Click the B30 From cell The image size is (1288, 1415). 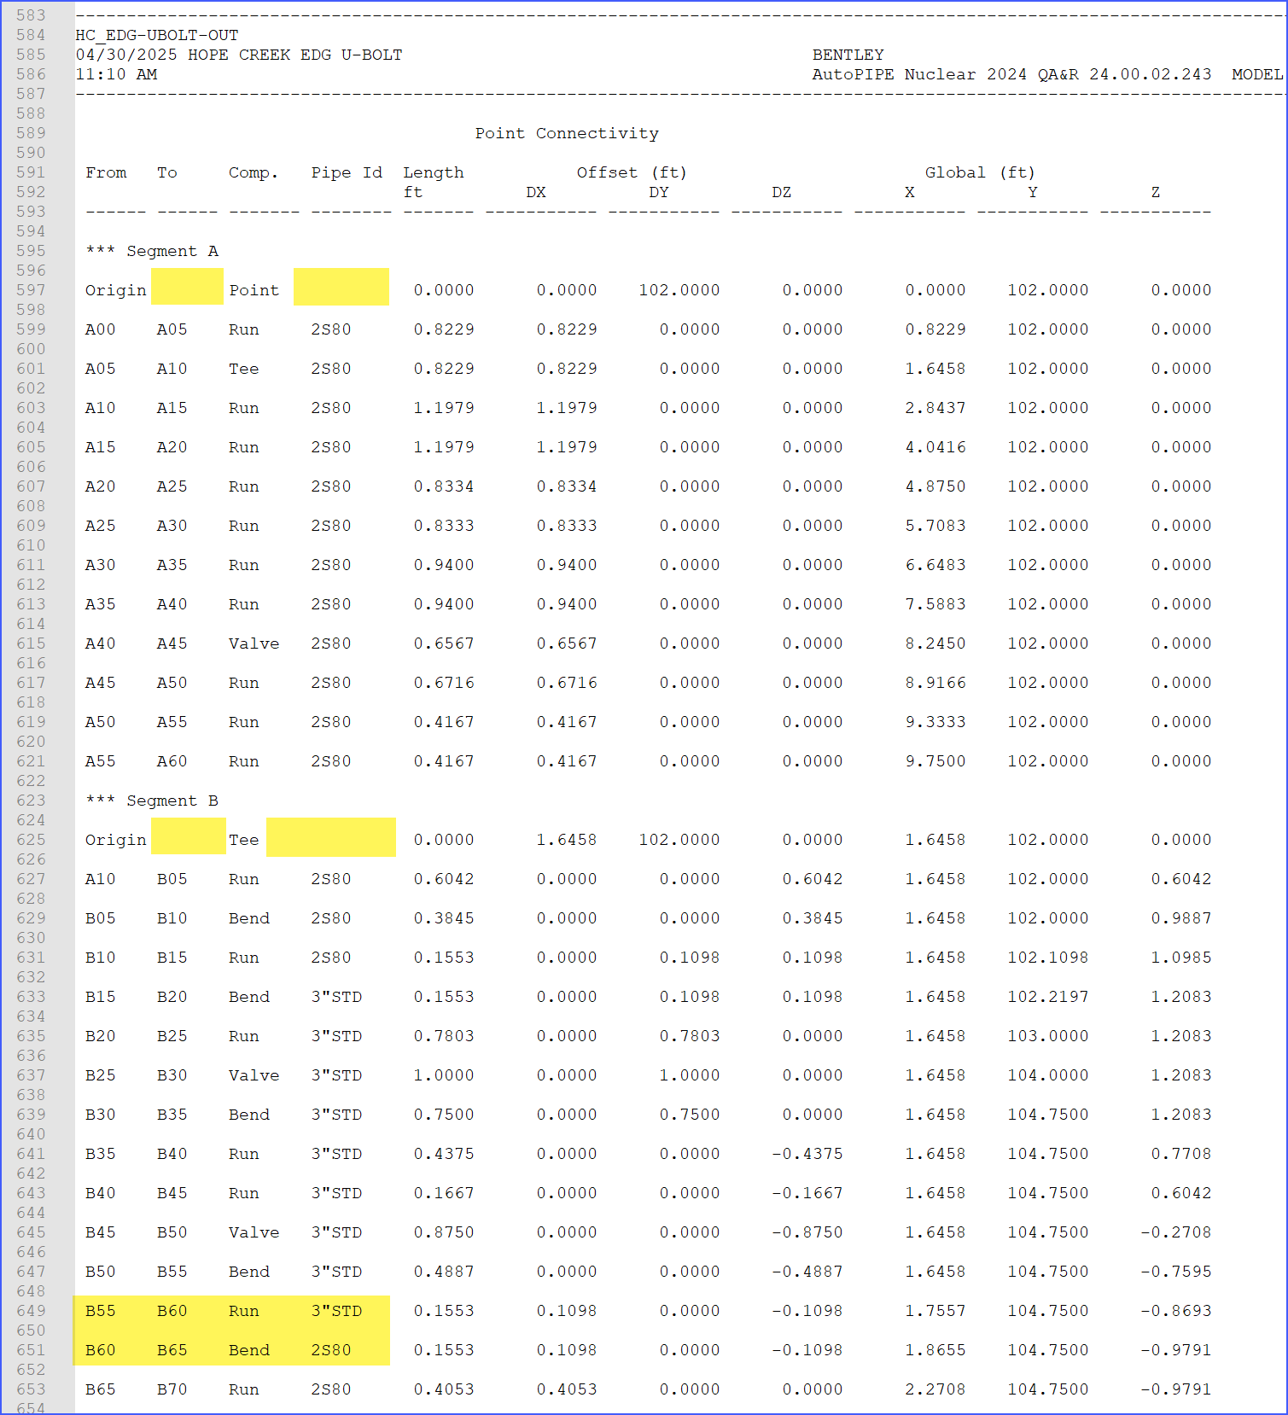point(101,1115)
